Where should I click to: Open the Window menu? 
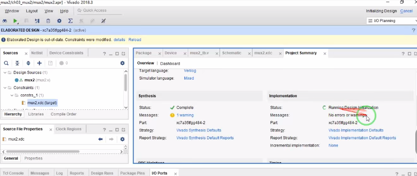coord(12,11)
